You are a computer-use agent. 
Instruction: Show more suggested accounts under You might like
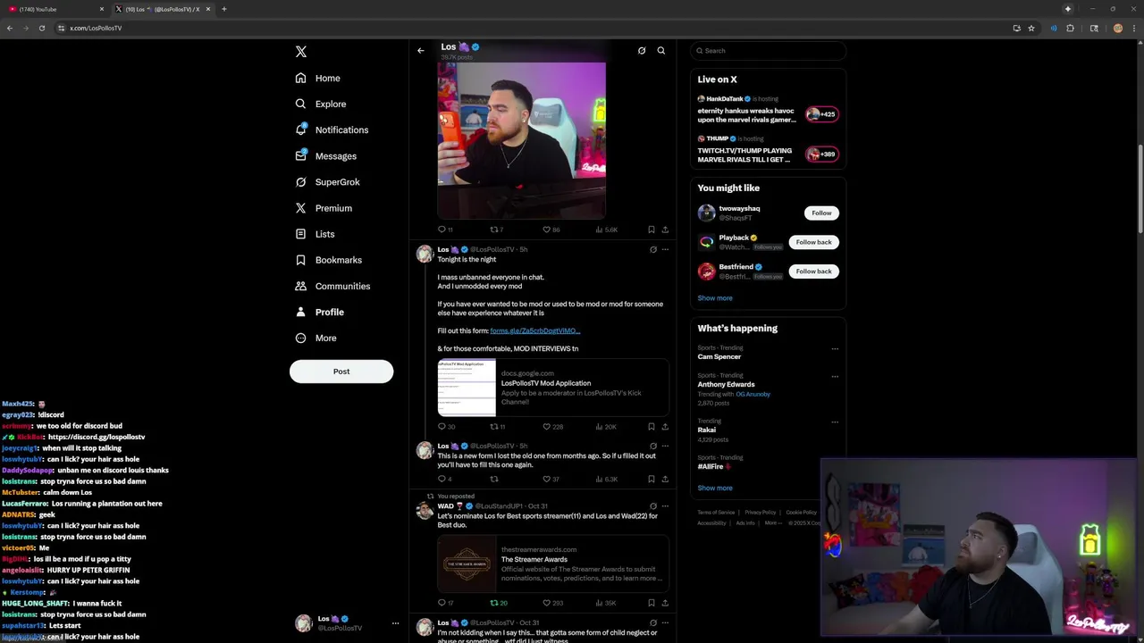pos(715,298)
